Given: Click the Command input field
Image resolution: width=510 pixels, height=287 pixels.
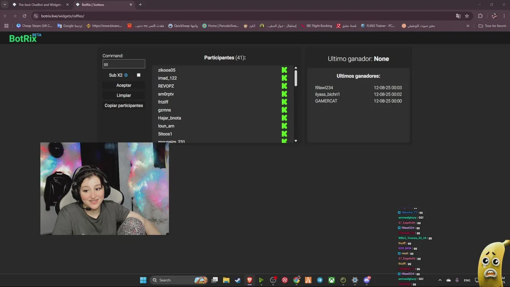Looking at the screenshot, I should 124,64.
